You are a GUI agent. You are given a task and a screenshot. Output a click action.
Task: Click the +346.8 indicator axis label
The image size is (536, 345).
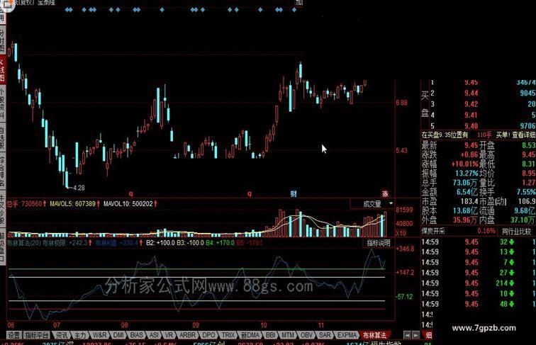tap(405, 249)
